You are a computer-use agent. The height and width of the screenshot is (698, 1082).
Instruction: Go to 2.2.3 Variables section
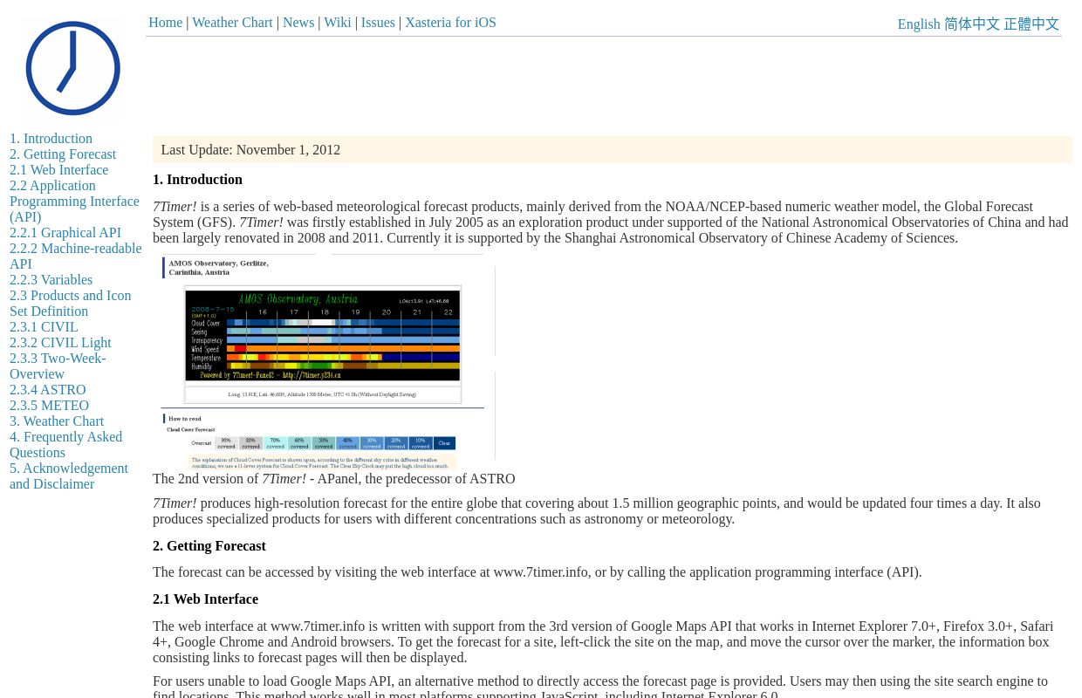click(x=51, y=280)
